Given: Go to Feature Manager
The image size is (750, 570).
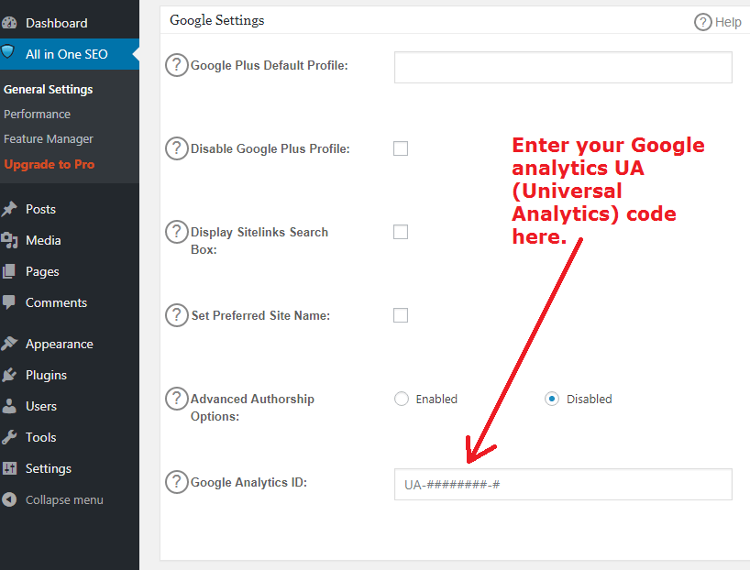Looking at the screenshot, I should coord(49,139).
